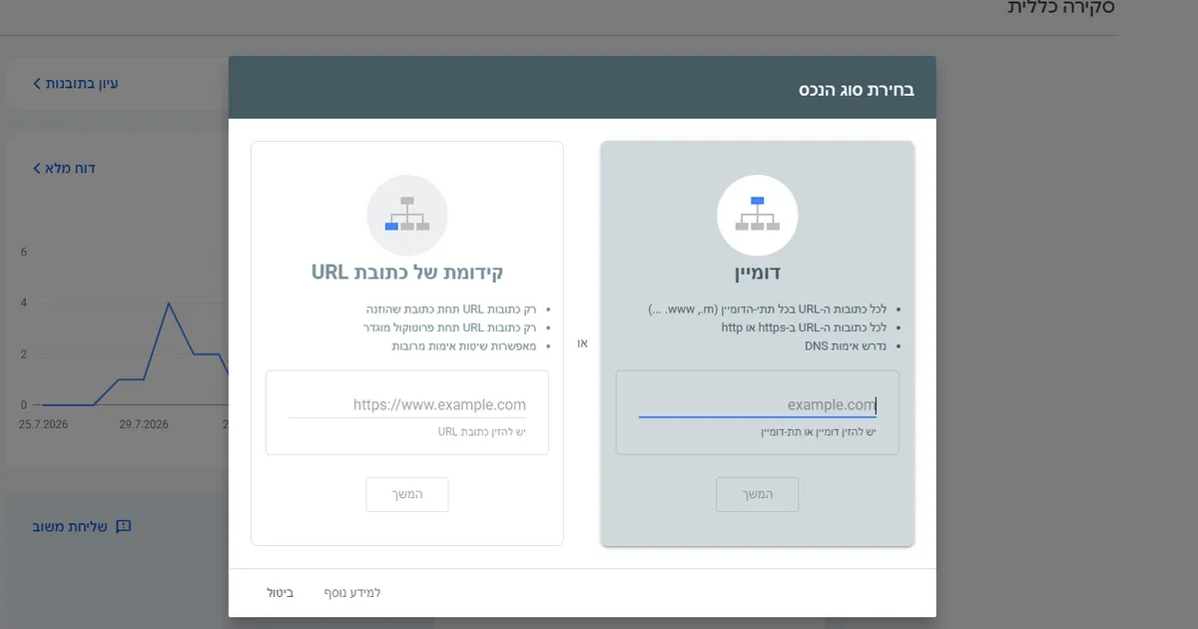Click המשך button under the Domain card
The height and width of the screenshot is (629, 1198).
(x=757, y=494)
